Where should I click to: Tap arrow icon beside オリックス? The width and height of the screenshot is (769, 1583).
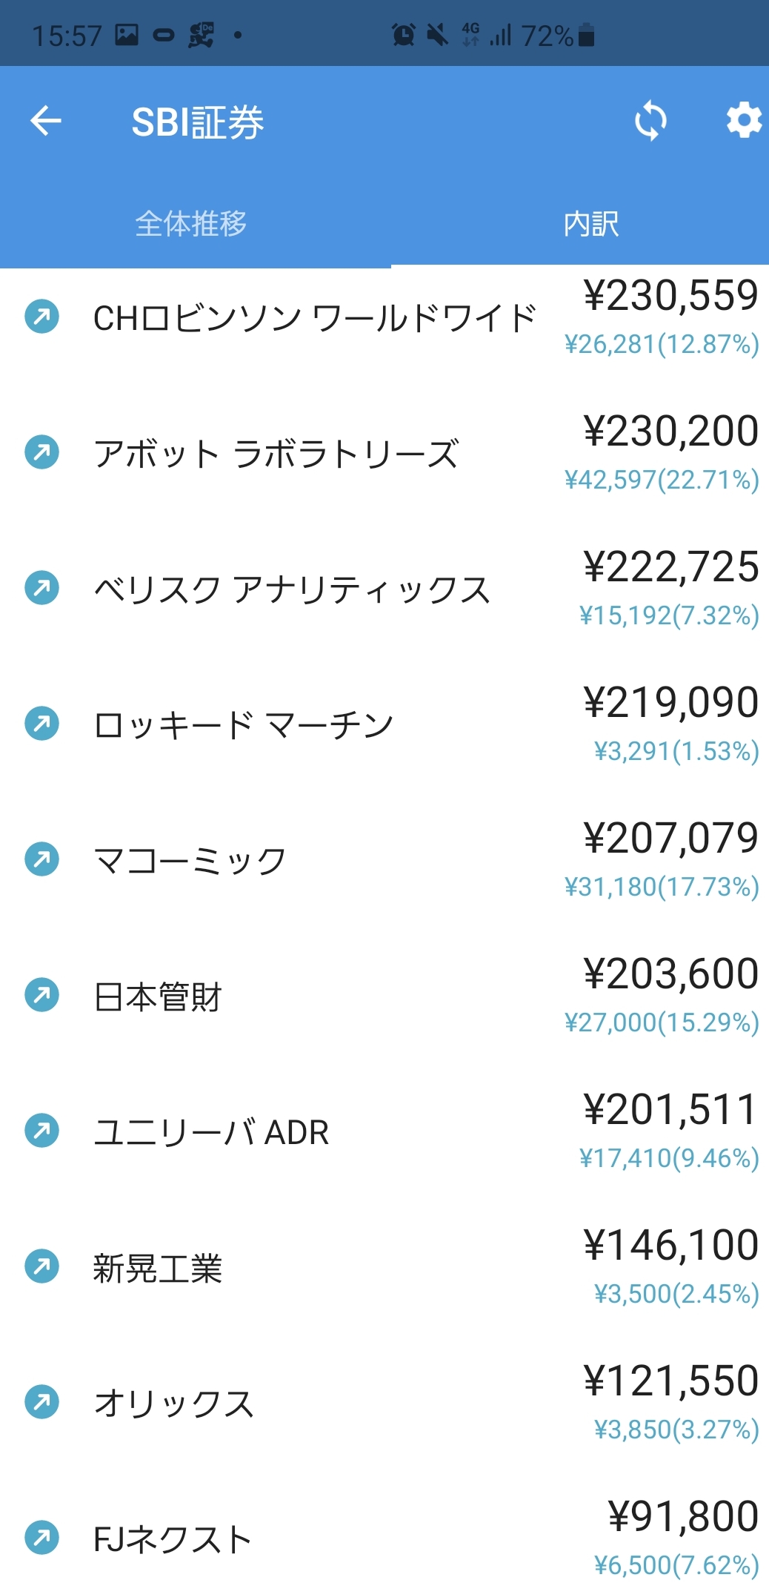(x=41, y=1402)
